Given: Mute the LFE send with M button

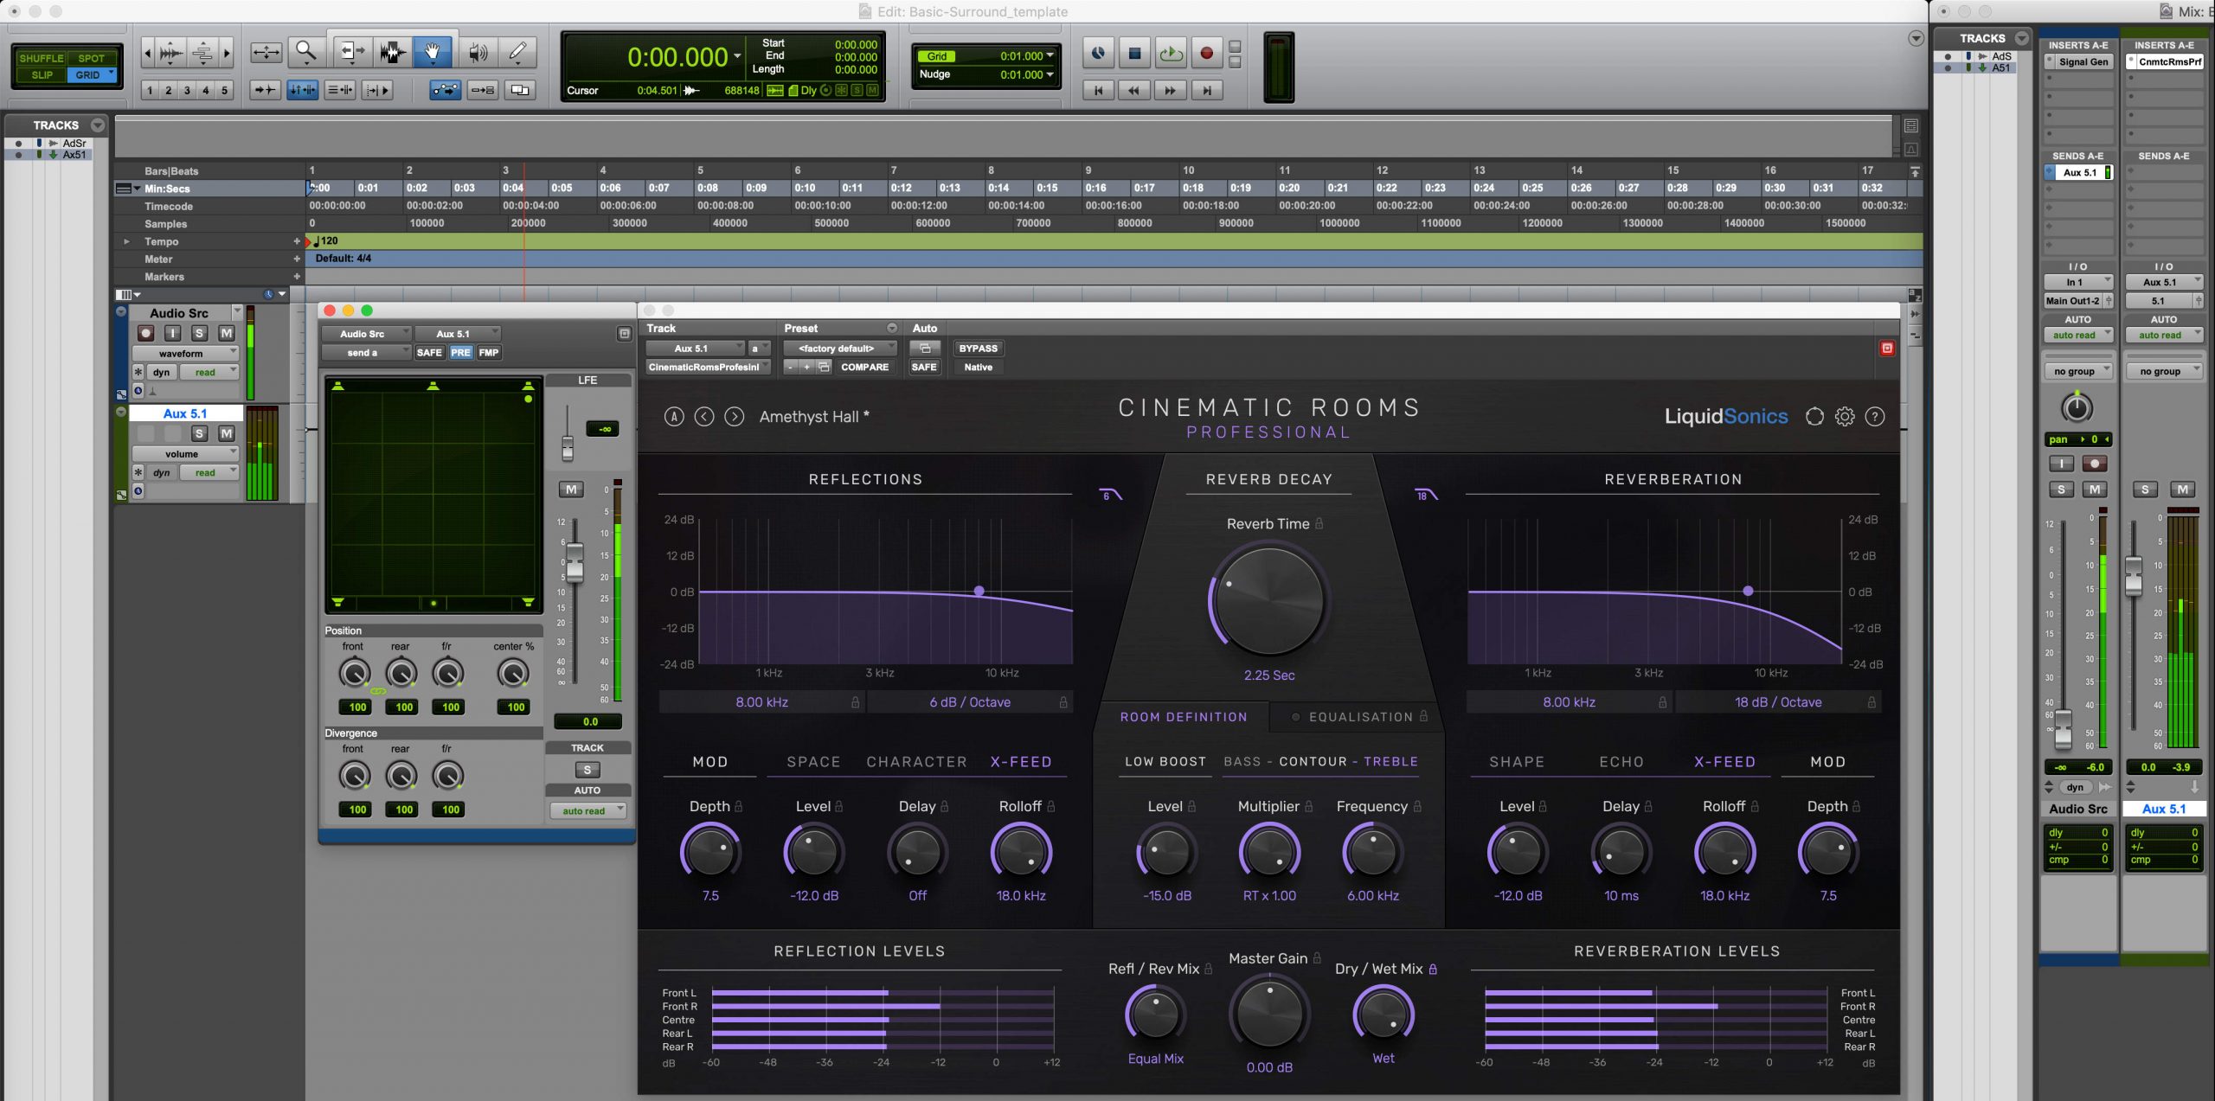Looking at the screenshot, I should click(x=571, y=490).
